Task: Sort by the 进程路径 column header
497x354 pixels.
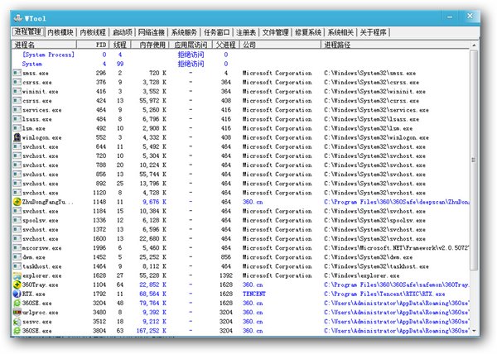Action: pos(395,45)
